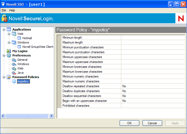
Task: Click the Minimum uppercase characters value cell
Action: [153, 57]
